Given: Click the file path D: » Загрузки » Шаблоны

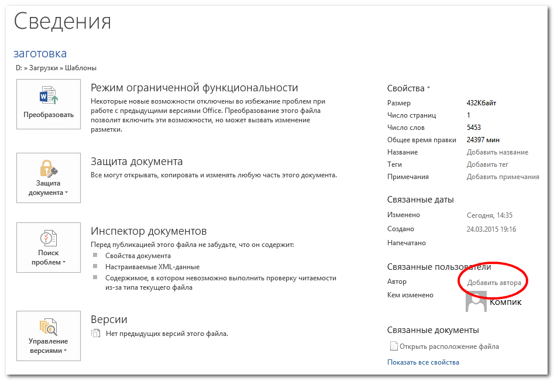Looking at the screenshot, I should pos(56,68).
